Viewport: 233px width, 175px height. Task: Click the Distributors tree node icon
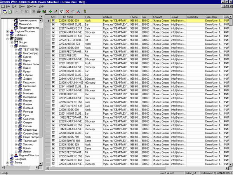click(12, 35)
